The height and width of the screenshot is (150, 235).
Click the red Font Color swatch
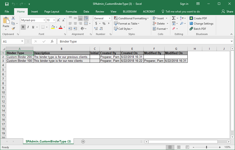pyautogui.click(x=60, y=27)
